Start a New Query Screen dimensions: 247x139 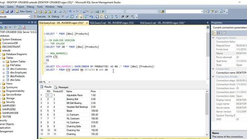pyautogui.click(x=24, y=12)
